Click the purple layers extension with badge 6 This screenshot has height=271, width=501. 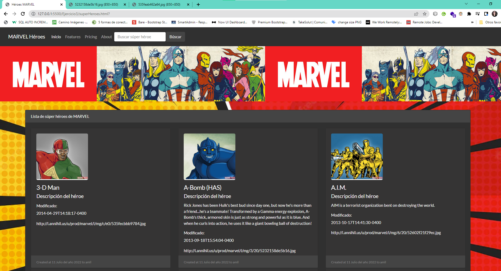coord(452,14)
